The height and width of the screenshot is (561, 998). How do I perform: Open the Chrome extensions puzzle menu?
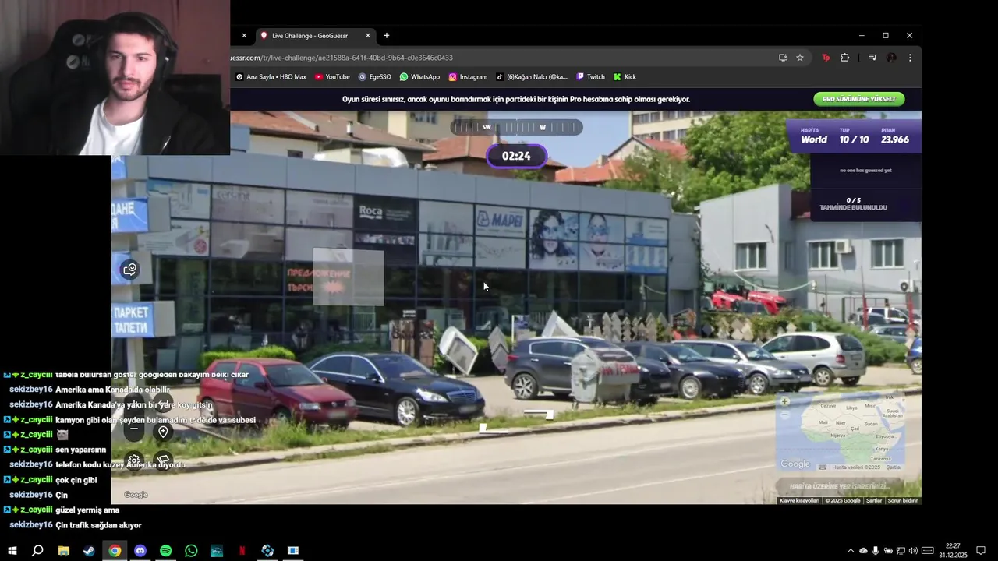coord(844,58)
